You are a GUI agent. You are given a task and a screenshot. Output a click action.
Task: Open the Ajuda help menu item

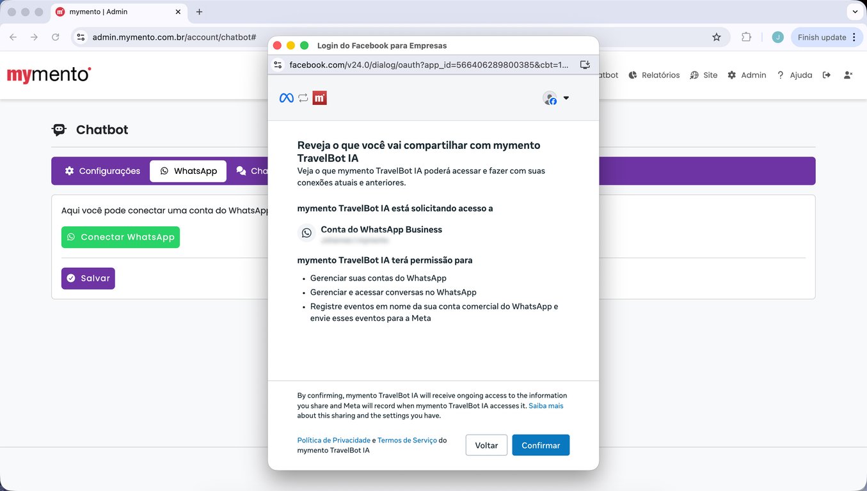click(x=794, y=75)
